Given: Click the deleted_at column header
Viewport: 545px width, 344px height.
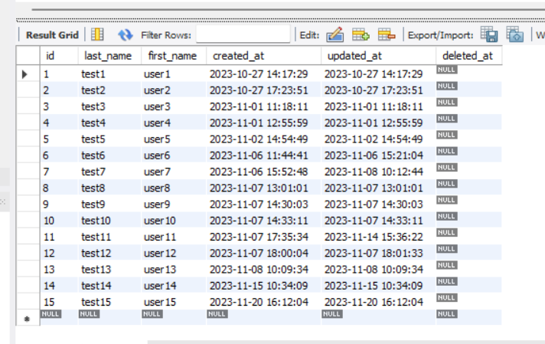Looking at the screenshot, I should (467, 56).
